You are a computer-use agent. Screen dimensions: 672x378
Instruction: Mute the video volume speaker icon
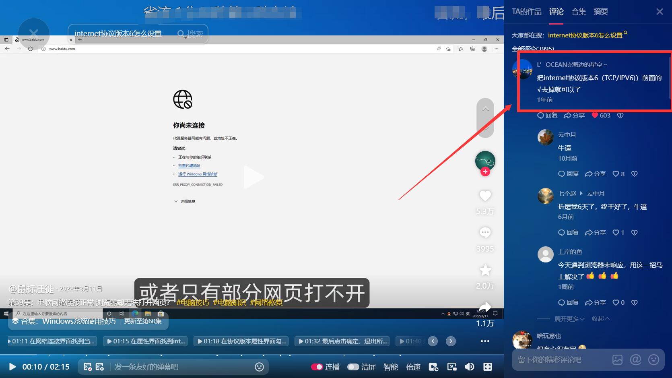[x=470, y=367]
